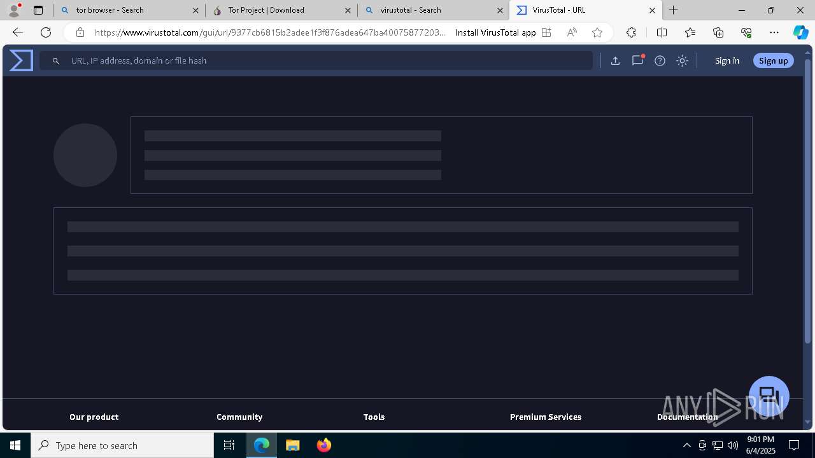Click the app install icon in address bar
Image resolution: width=815 pixels, height=458 pixels.
[546, 32]
